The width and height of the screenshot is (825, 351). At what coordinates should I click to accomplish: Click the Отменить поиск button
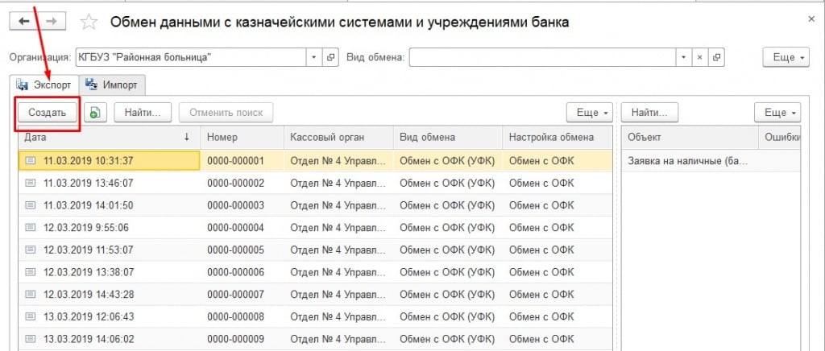226,113
